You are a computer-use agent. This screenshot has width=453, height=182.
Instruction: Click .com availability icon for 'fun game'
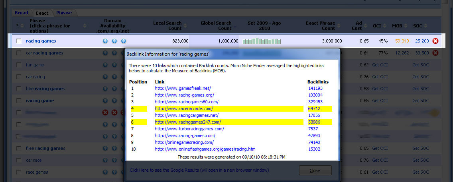point(105,65)
